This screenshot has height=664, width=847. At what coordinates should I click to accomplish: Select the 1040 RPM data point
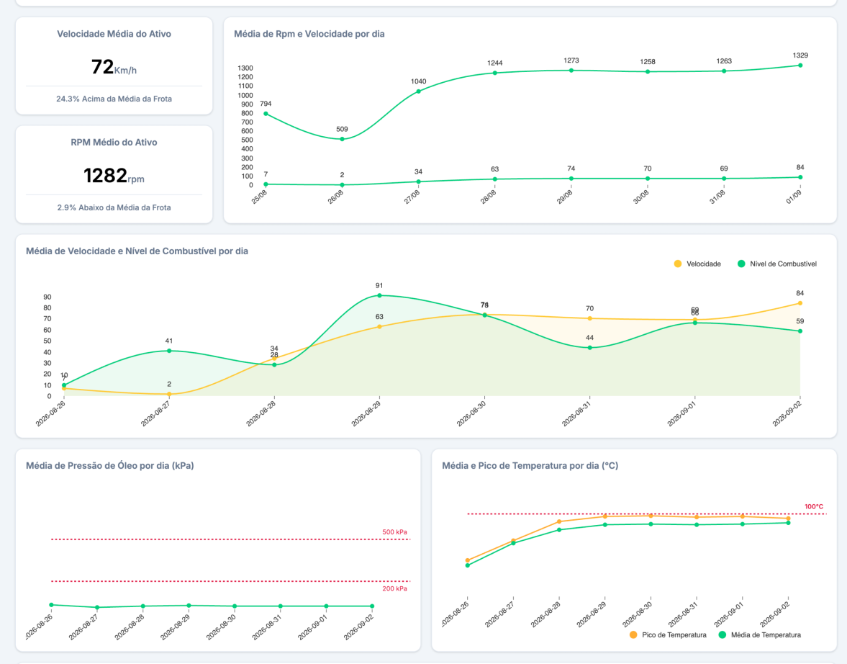coord(419,91)
